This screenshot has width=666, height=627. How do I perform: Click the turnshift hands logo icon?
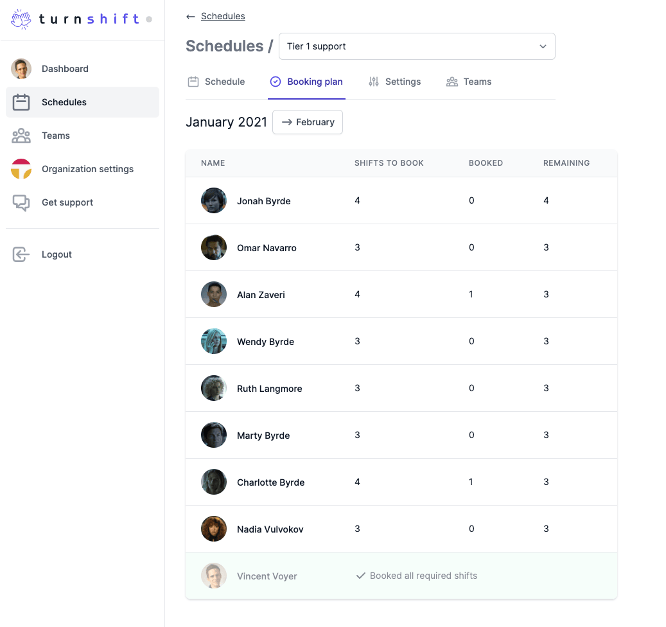coord(21,19)
